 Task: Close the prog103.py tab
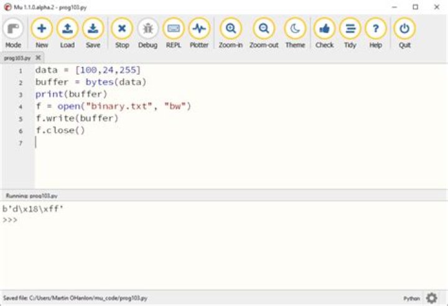pyautogui.click(x=38, y=58)
